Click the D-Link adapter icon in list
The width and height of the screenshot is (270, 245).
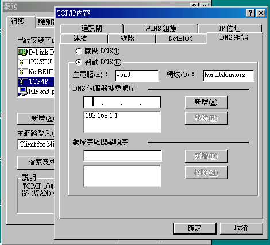point(23,52)
